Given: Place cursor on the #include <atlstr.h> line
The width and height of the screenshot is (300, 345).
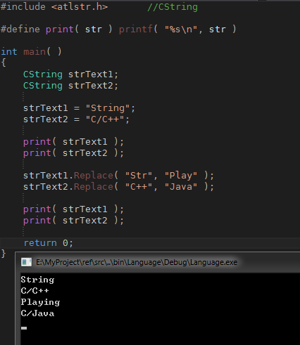Looking at the screenshot, I should click(x=54, y=6).
